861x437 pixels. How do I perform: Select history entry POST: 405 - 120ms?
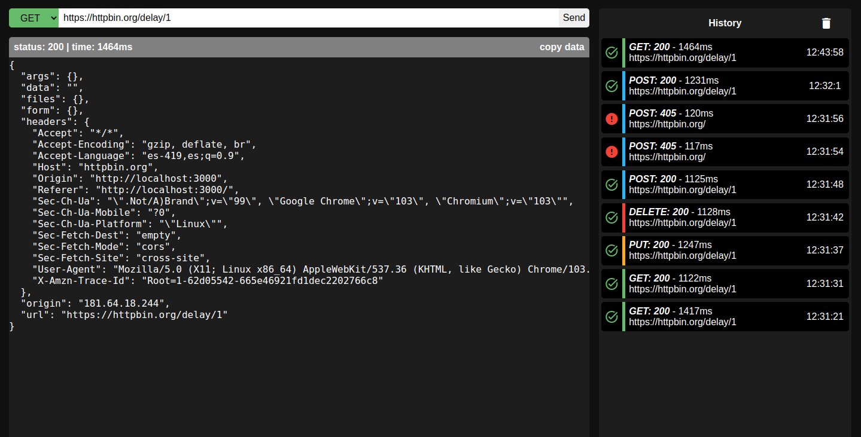pos(725,118)
